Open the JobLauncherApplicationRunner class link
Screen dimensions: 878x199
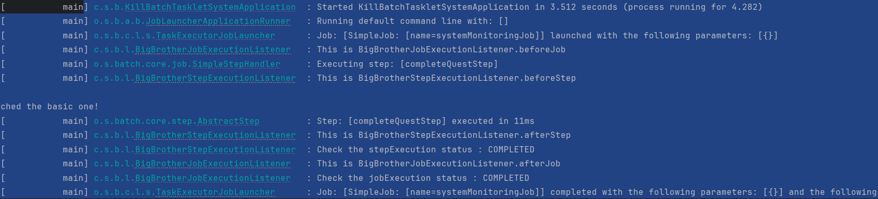click(218, 21)
